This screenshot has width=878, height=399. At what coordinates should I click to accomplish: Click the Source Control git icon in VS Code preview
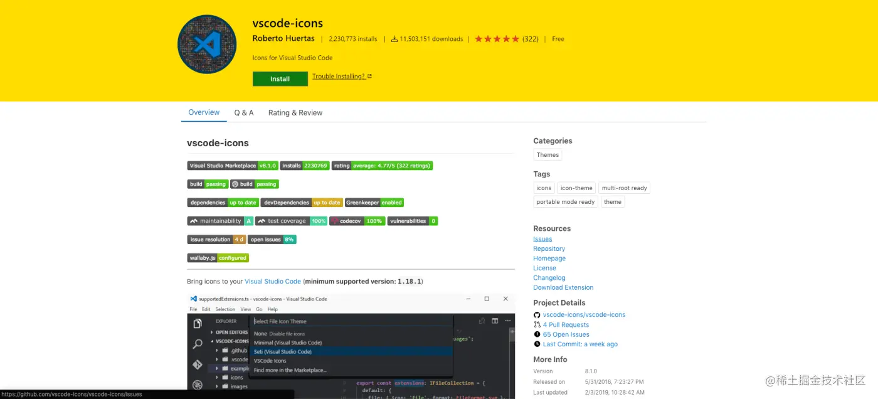point(198,364)
